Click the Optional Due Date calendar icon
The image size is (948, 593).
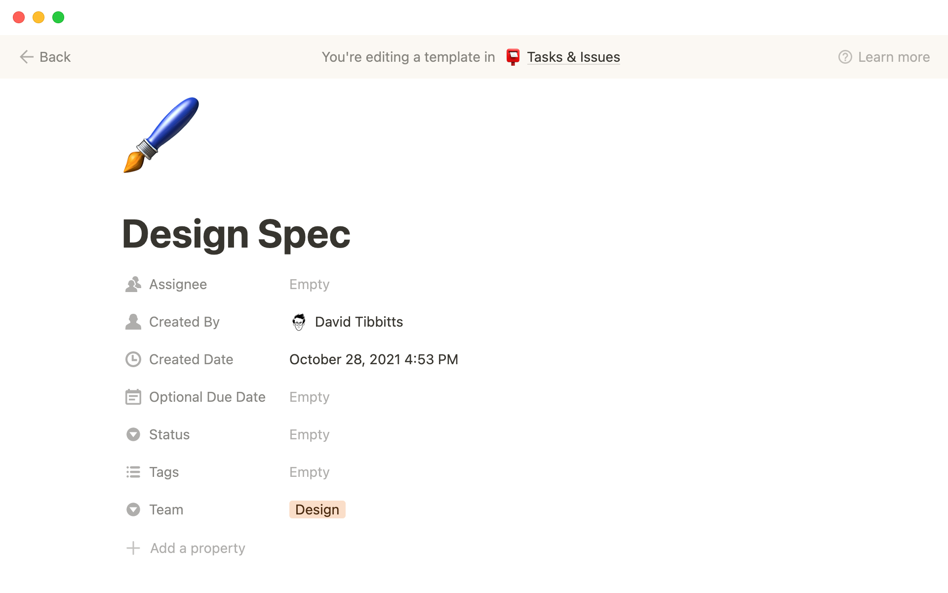[133, 397]
